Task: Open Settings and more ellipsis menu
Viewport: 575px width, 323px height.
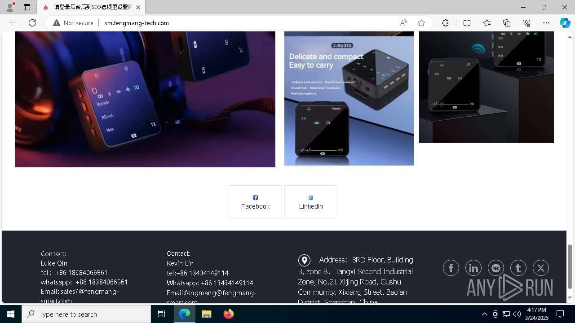Action: click(x=546, y=23)
